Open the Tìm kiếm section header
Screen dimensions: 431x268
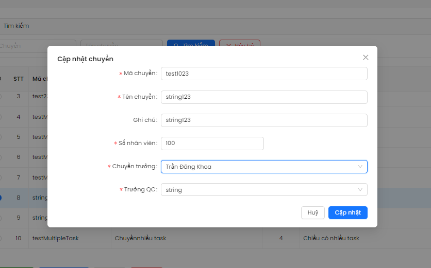click(x=16, y=26)
